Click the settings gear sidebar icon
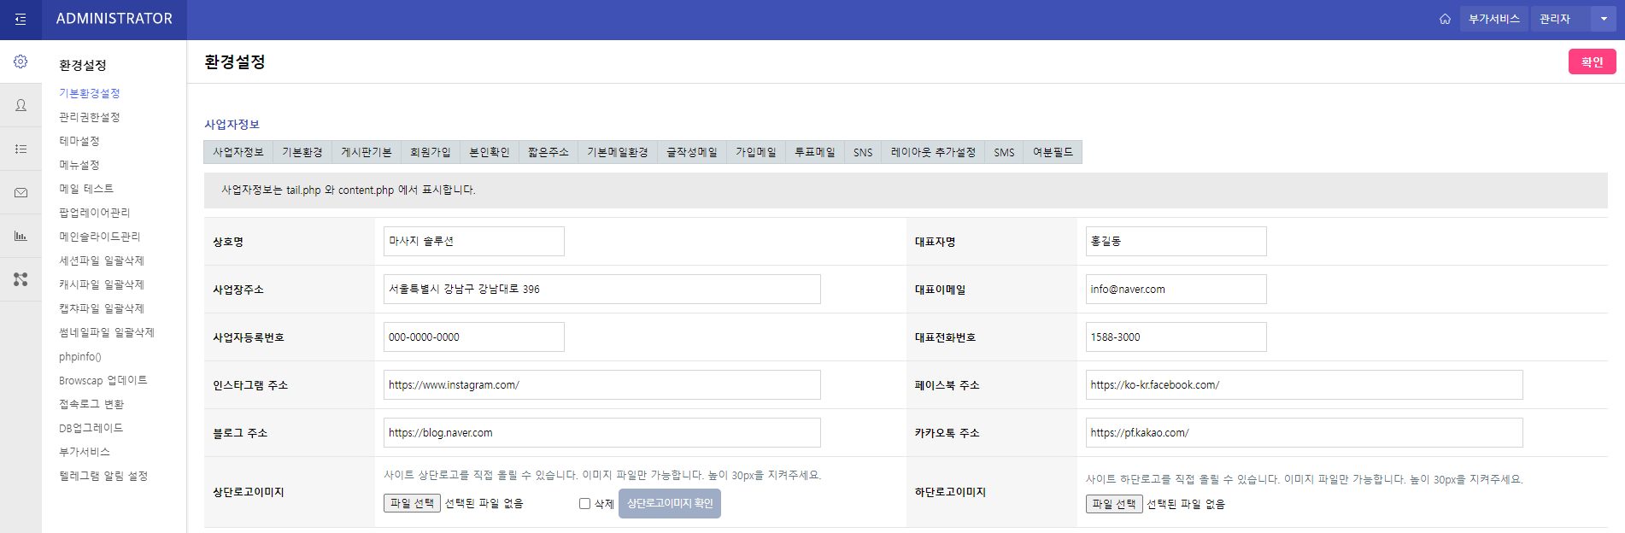 (x=21, y=61)
